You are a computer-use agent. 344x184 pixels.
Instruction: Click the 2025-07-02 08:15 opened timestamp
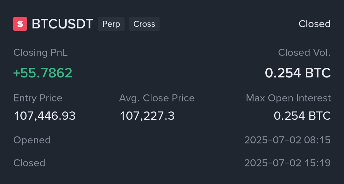click(287, 140)
